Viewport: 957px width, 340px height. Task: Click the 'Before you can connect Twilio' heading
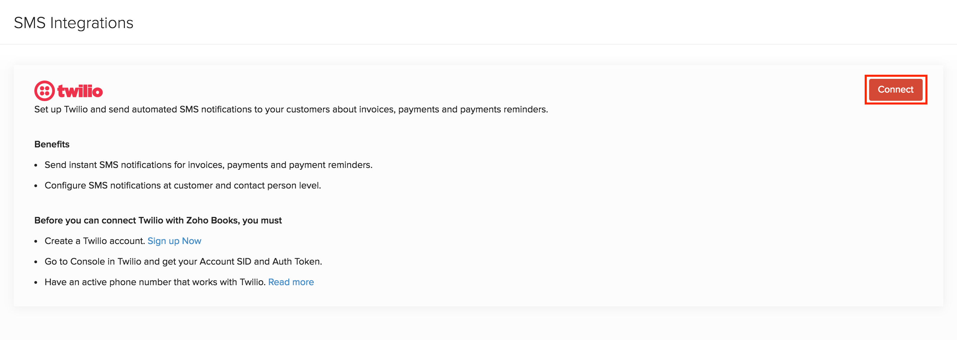[158, 221]
